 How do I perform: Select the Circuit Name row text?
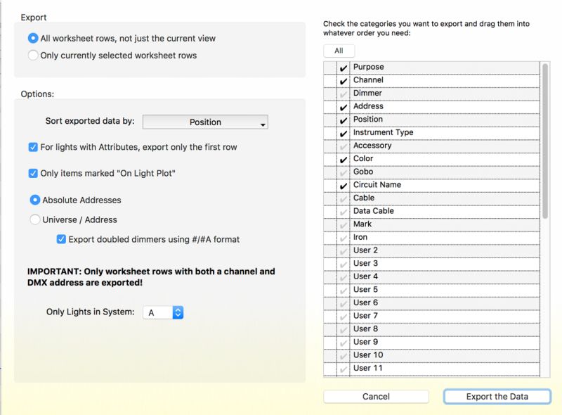coord(377,184)
